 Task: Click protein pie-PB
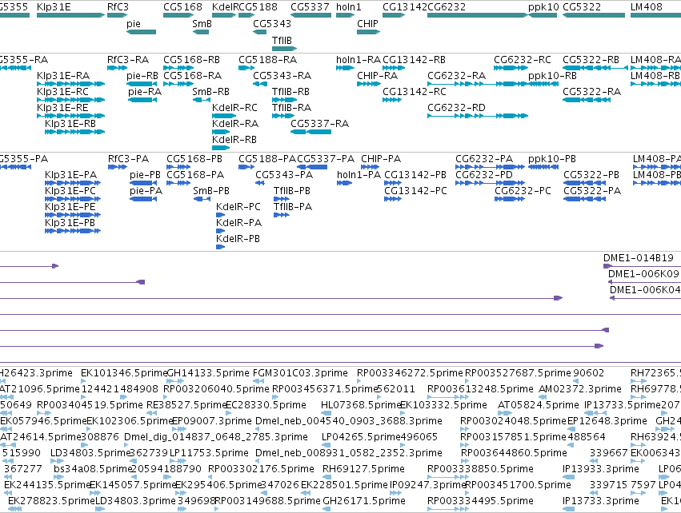pyautogui.click(x=143, y=183)
